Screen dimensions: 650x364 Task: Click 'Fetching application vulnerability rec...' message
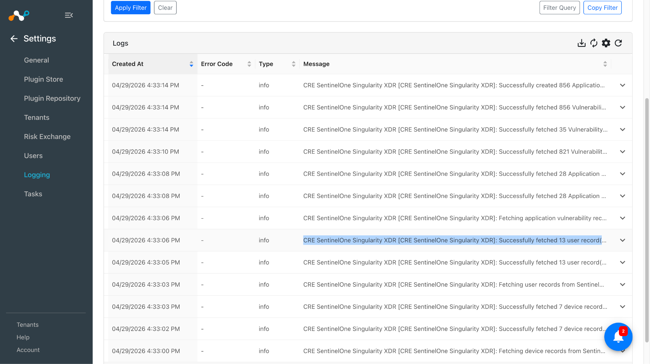pyautogui.click(x=455, y=218)
